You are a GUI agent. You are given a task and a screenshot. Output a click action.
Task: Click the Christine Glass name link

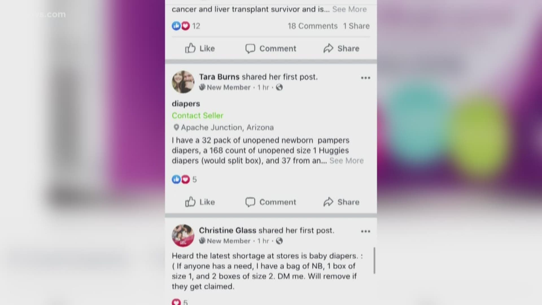[228, 230]
